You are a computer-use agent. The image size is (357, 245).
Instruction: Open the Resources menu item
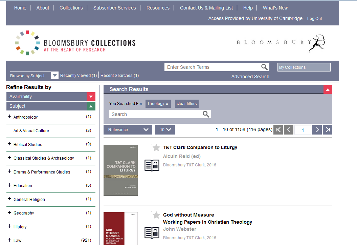point(158,8)
